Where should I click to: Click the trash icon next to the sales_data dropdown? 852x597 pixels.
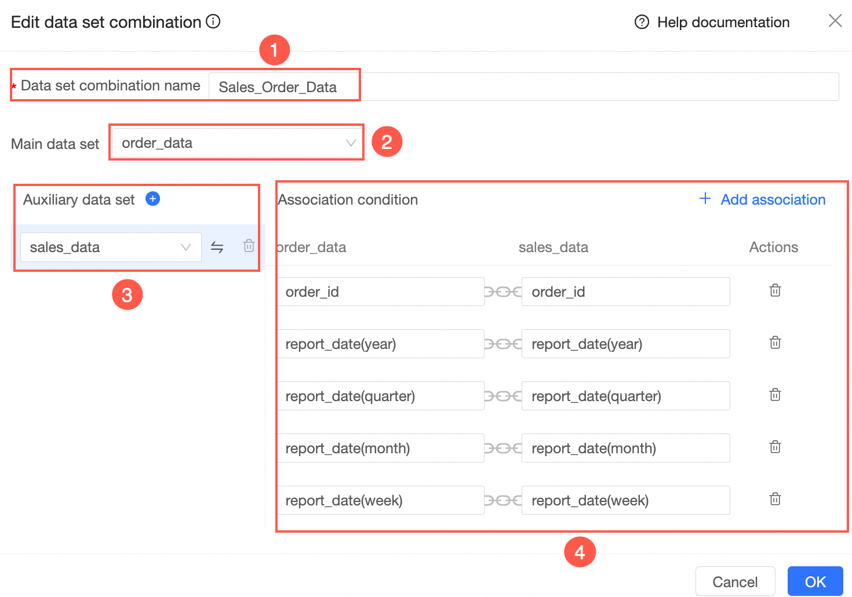coord(249,246)
